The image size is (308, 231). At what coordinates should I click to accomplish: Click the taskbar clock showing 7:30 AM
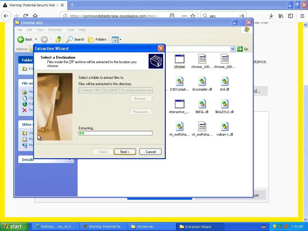click(x=297, y=227)
